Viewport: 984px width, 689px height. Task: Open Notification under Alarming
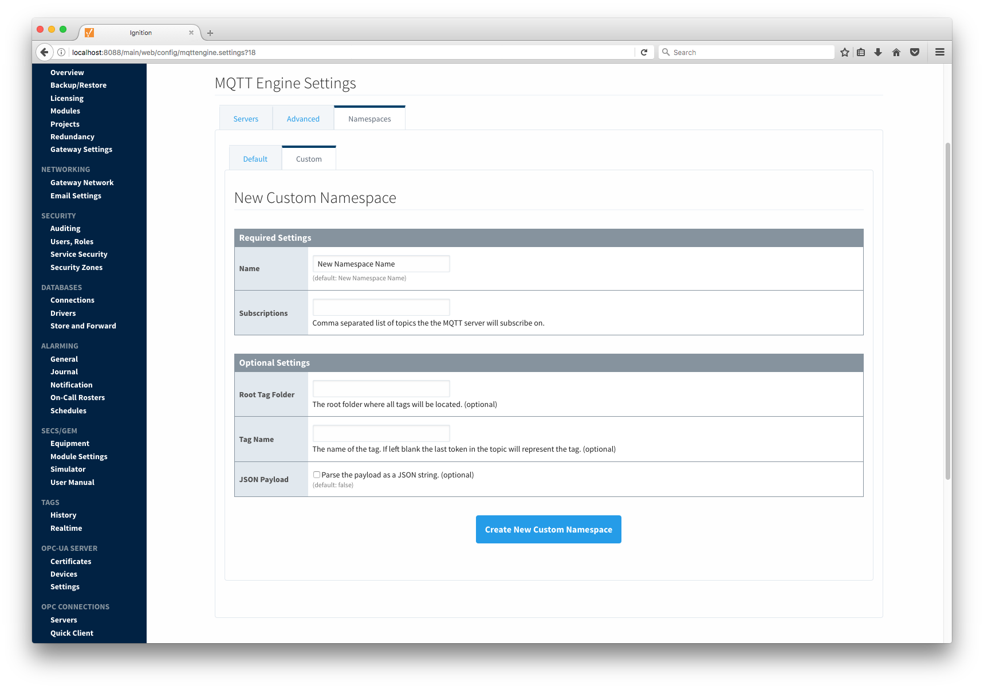(71, 385)
